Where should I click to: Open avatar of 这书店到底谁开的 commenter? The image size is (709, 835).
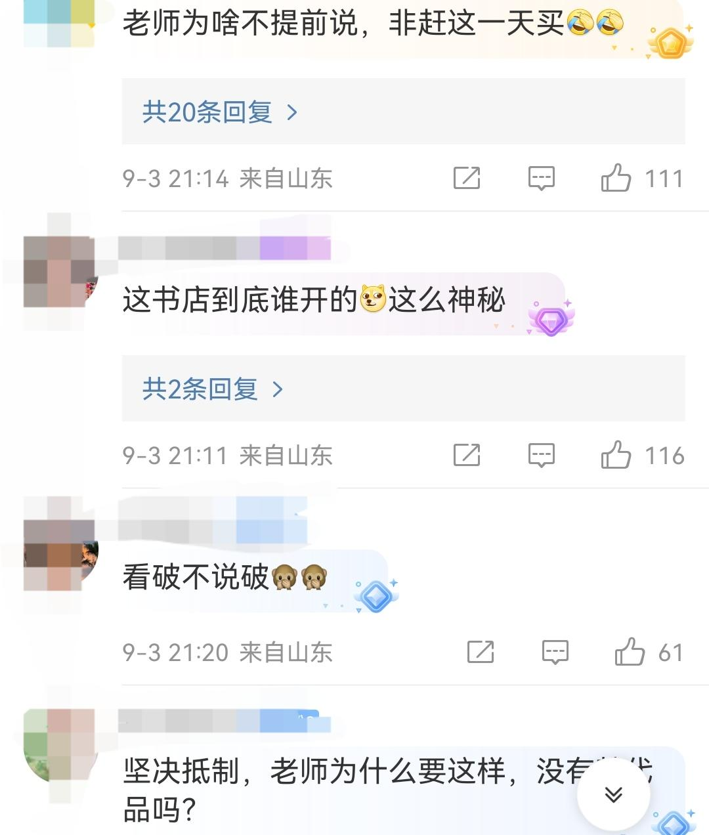(60, 272)
